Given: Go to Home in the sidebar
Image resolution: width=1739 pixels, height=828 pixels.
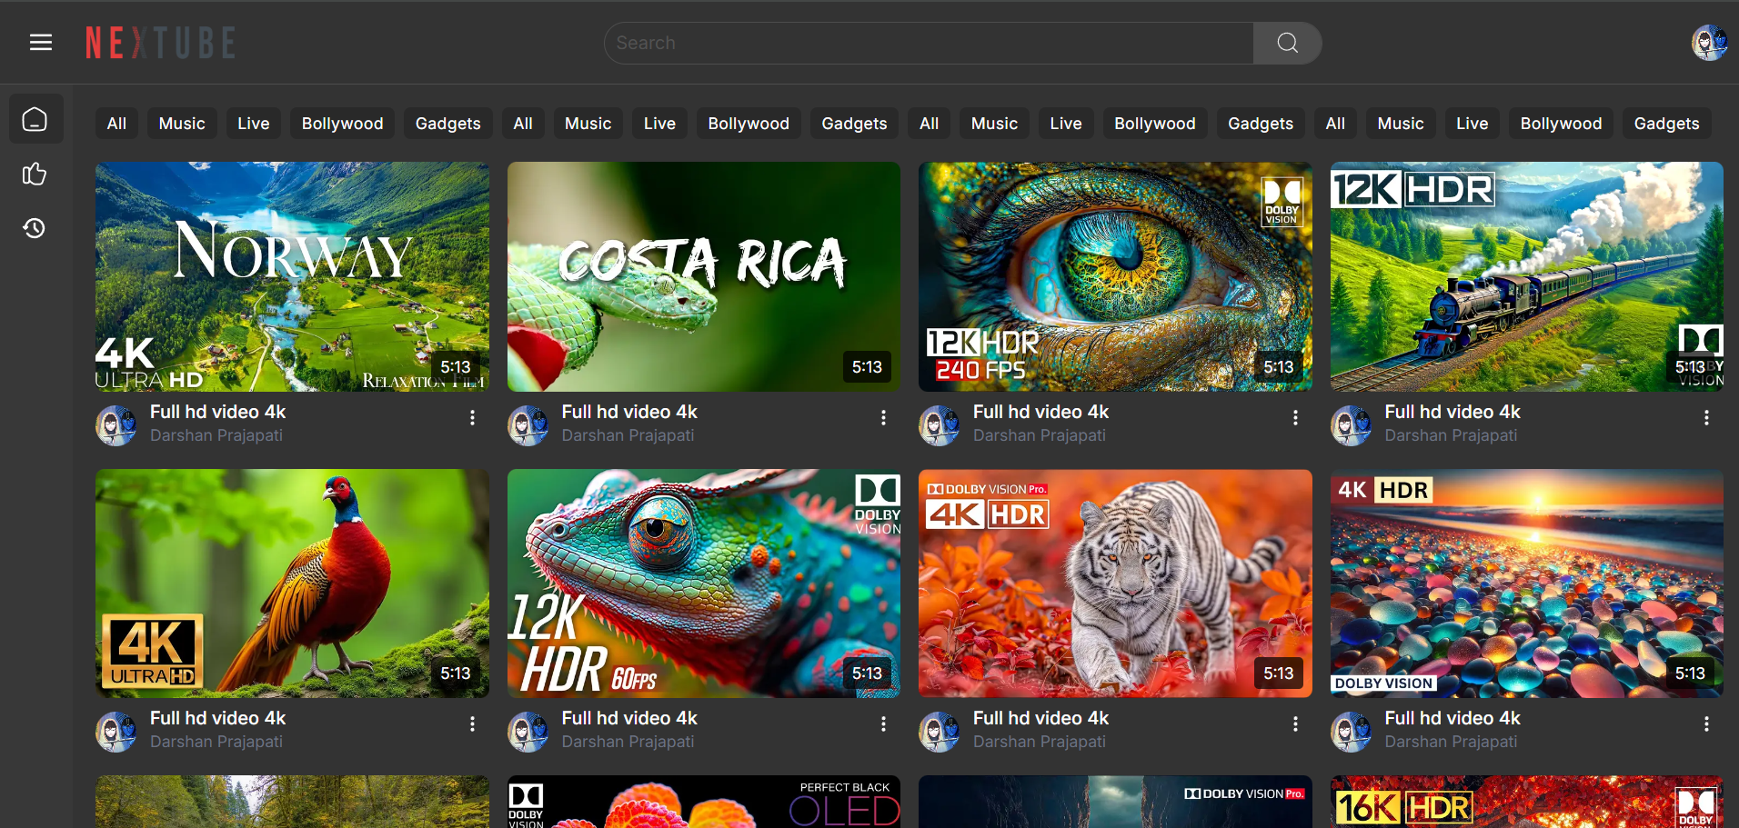Looking at the screenshot, I should click(35, 119).
